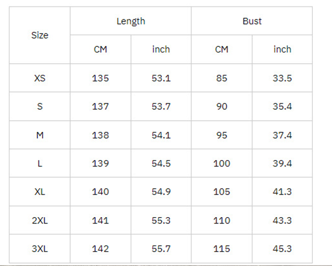Click the 100 bust CM cell
332x266 pixels.
222,163
